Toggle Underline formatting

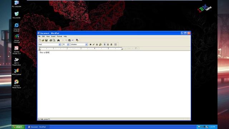click(x=97, y=44)
